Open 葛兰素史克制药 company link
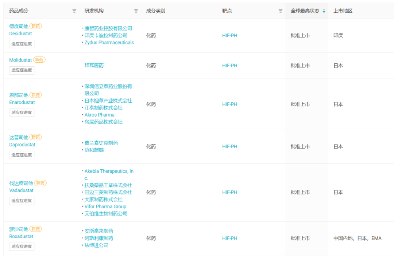394x256 pixels. tap(101, 143)
